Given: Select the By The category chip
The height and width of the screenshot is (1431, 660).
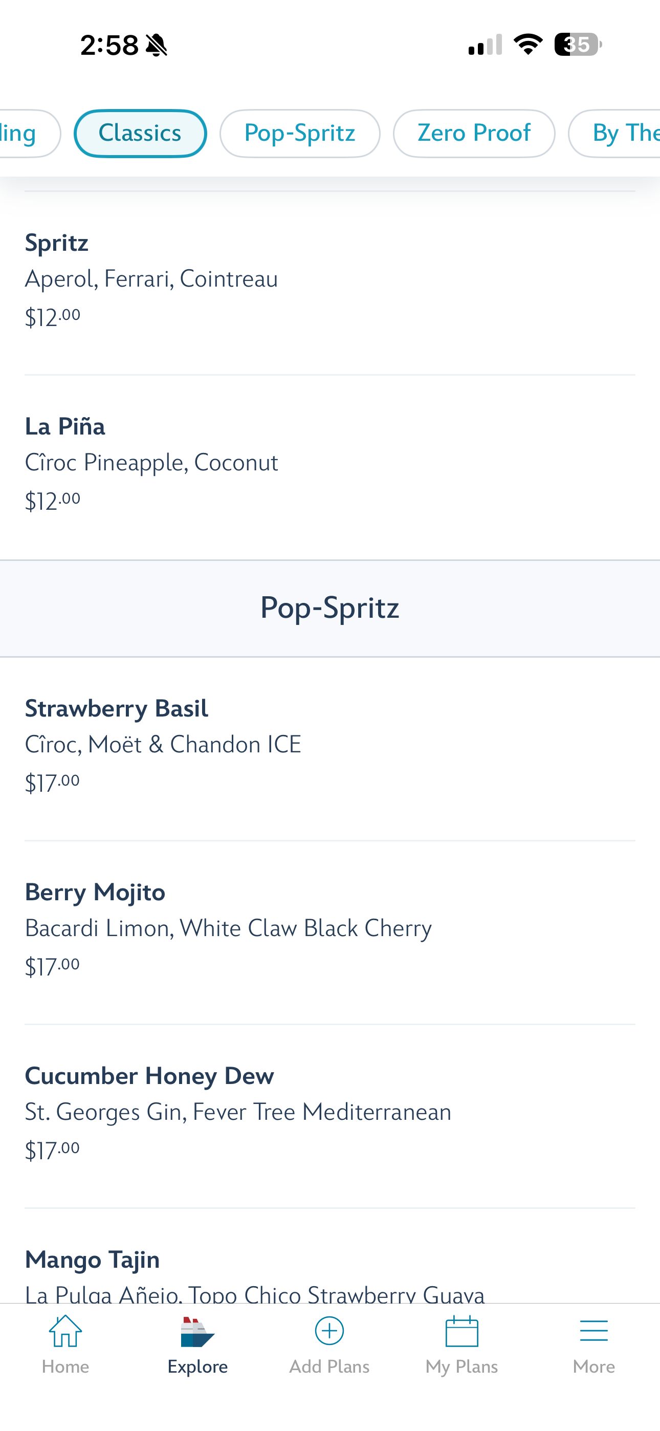Looking at the screenshot, I should point(617,133).
